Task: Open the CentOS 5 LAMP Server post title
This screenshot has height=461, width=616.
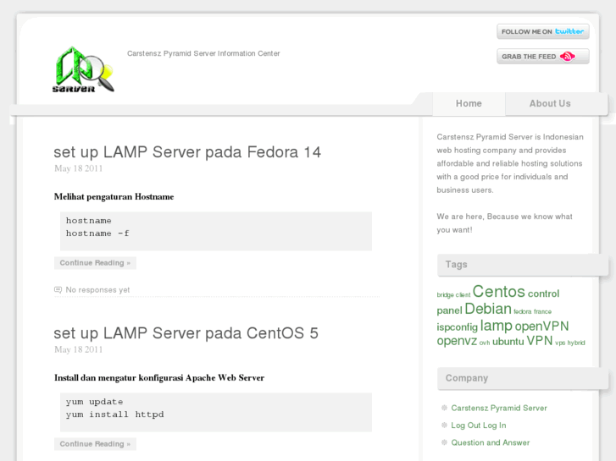Action: 186,333
